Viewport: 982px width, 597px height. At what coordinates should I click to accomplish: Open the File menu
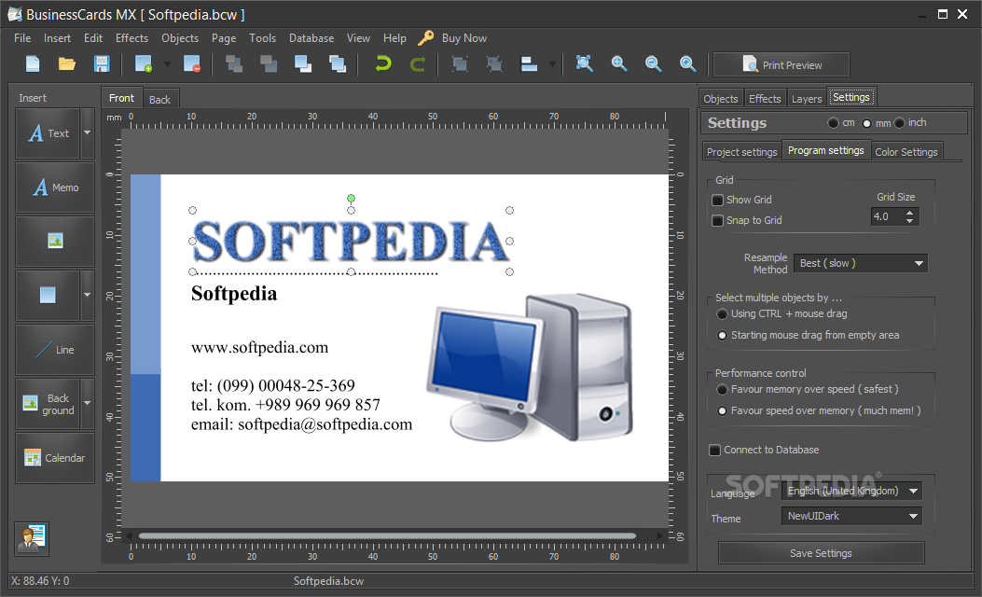click(x=22, y=38)
